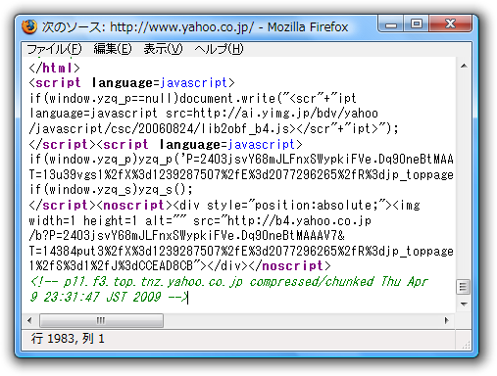Click the '23:31:47 JST 2009' comment line
The image size is (497, 376).
pos(109,297)
